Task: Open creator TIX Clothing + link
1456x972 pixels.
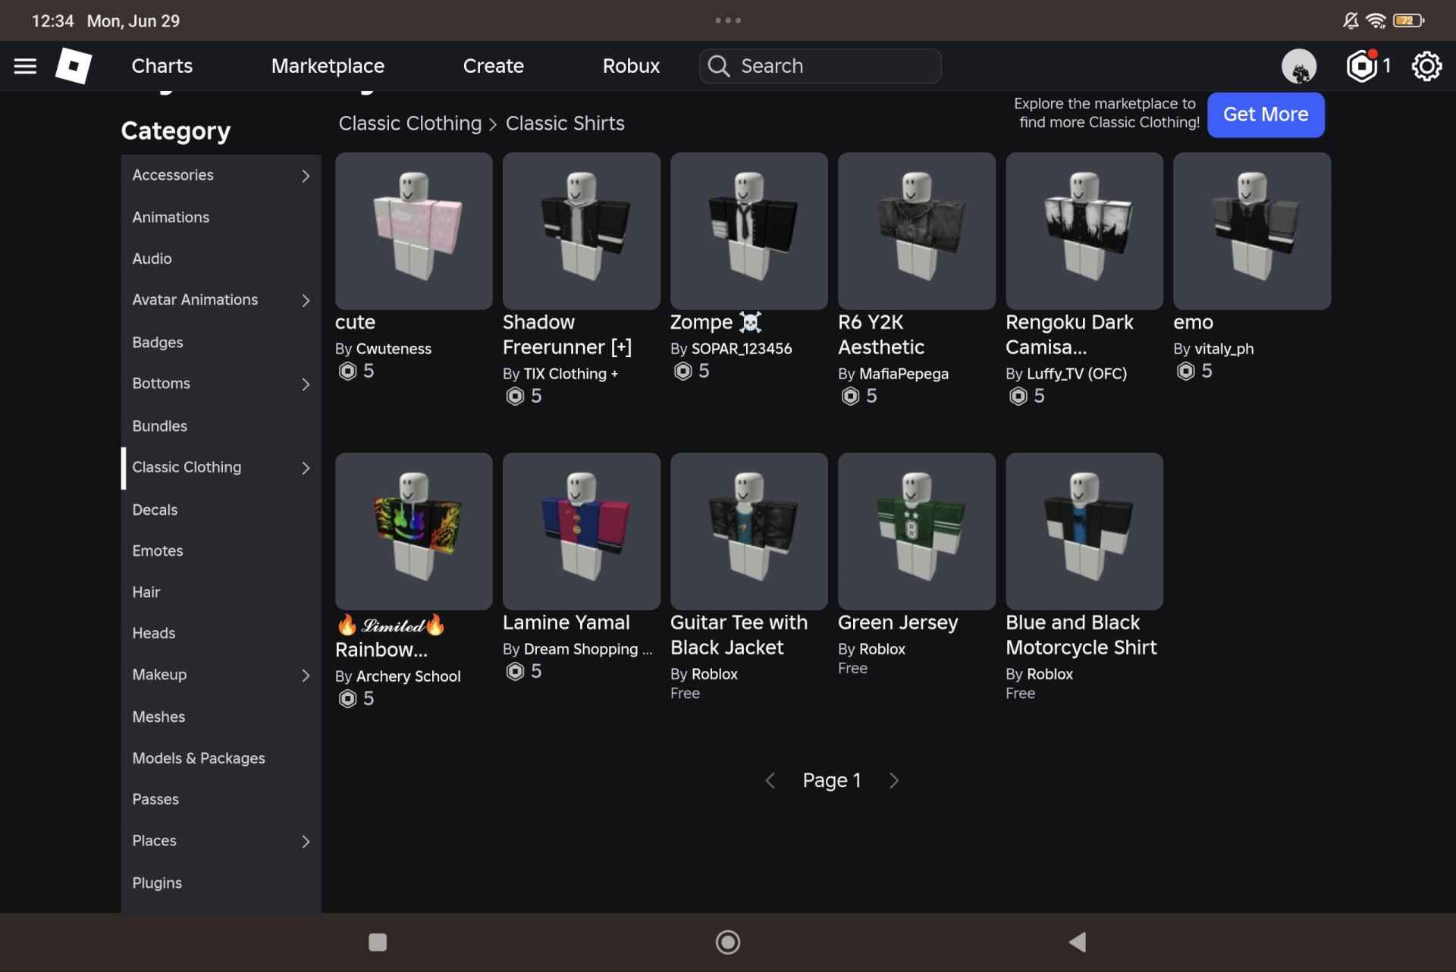Action: pyautogui.click(x=570, y=374)
